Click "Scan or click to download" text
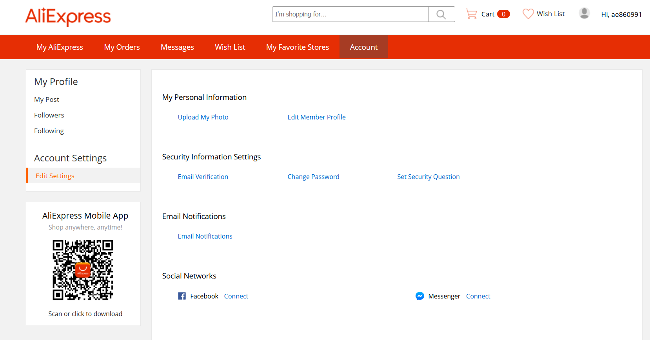This screenshot has height=340, width=650. click(85, 314)
